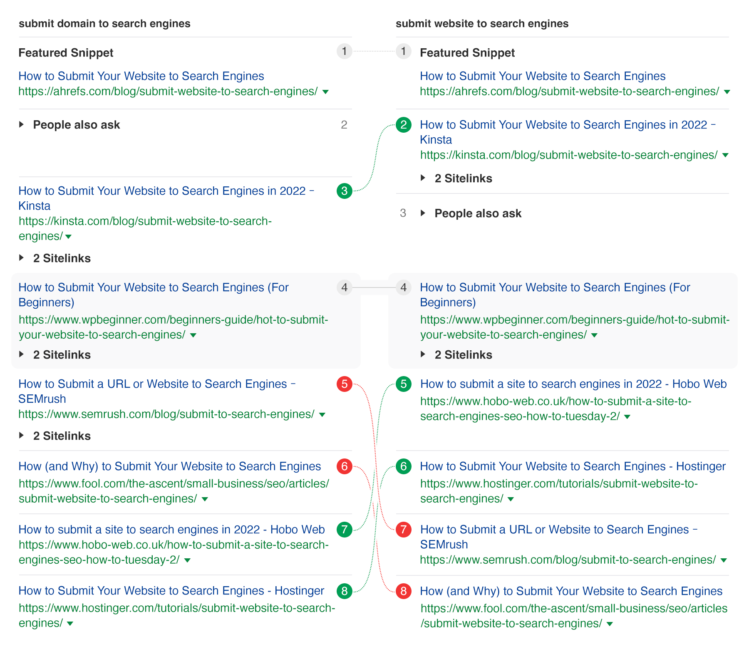Viewport: 749px width, 649px height.
Task: Click the Hostinger tutorial link on the right
Action: [x=573, y=466]
